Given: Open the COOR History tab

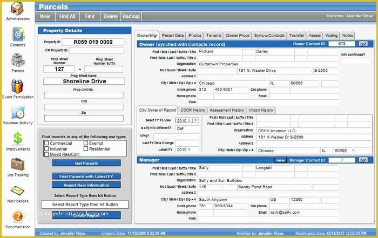Looking at the screenshot, I should point(193,110).
